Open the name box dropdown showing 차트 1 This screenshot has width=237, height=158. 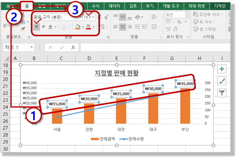(x=32, y=47)
